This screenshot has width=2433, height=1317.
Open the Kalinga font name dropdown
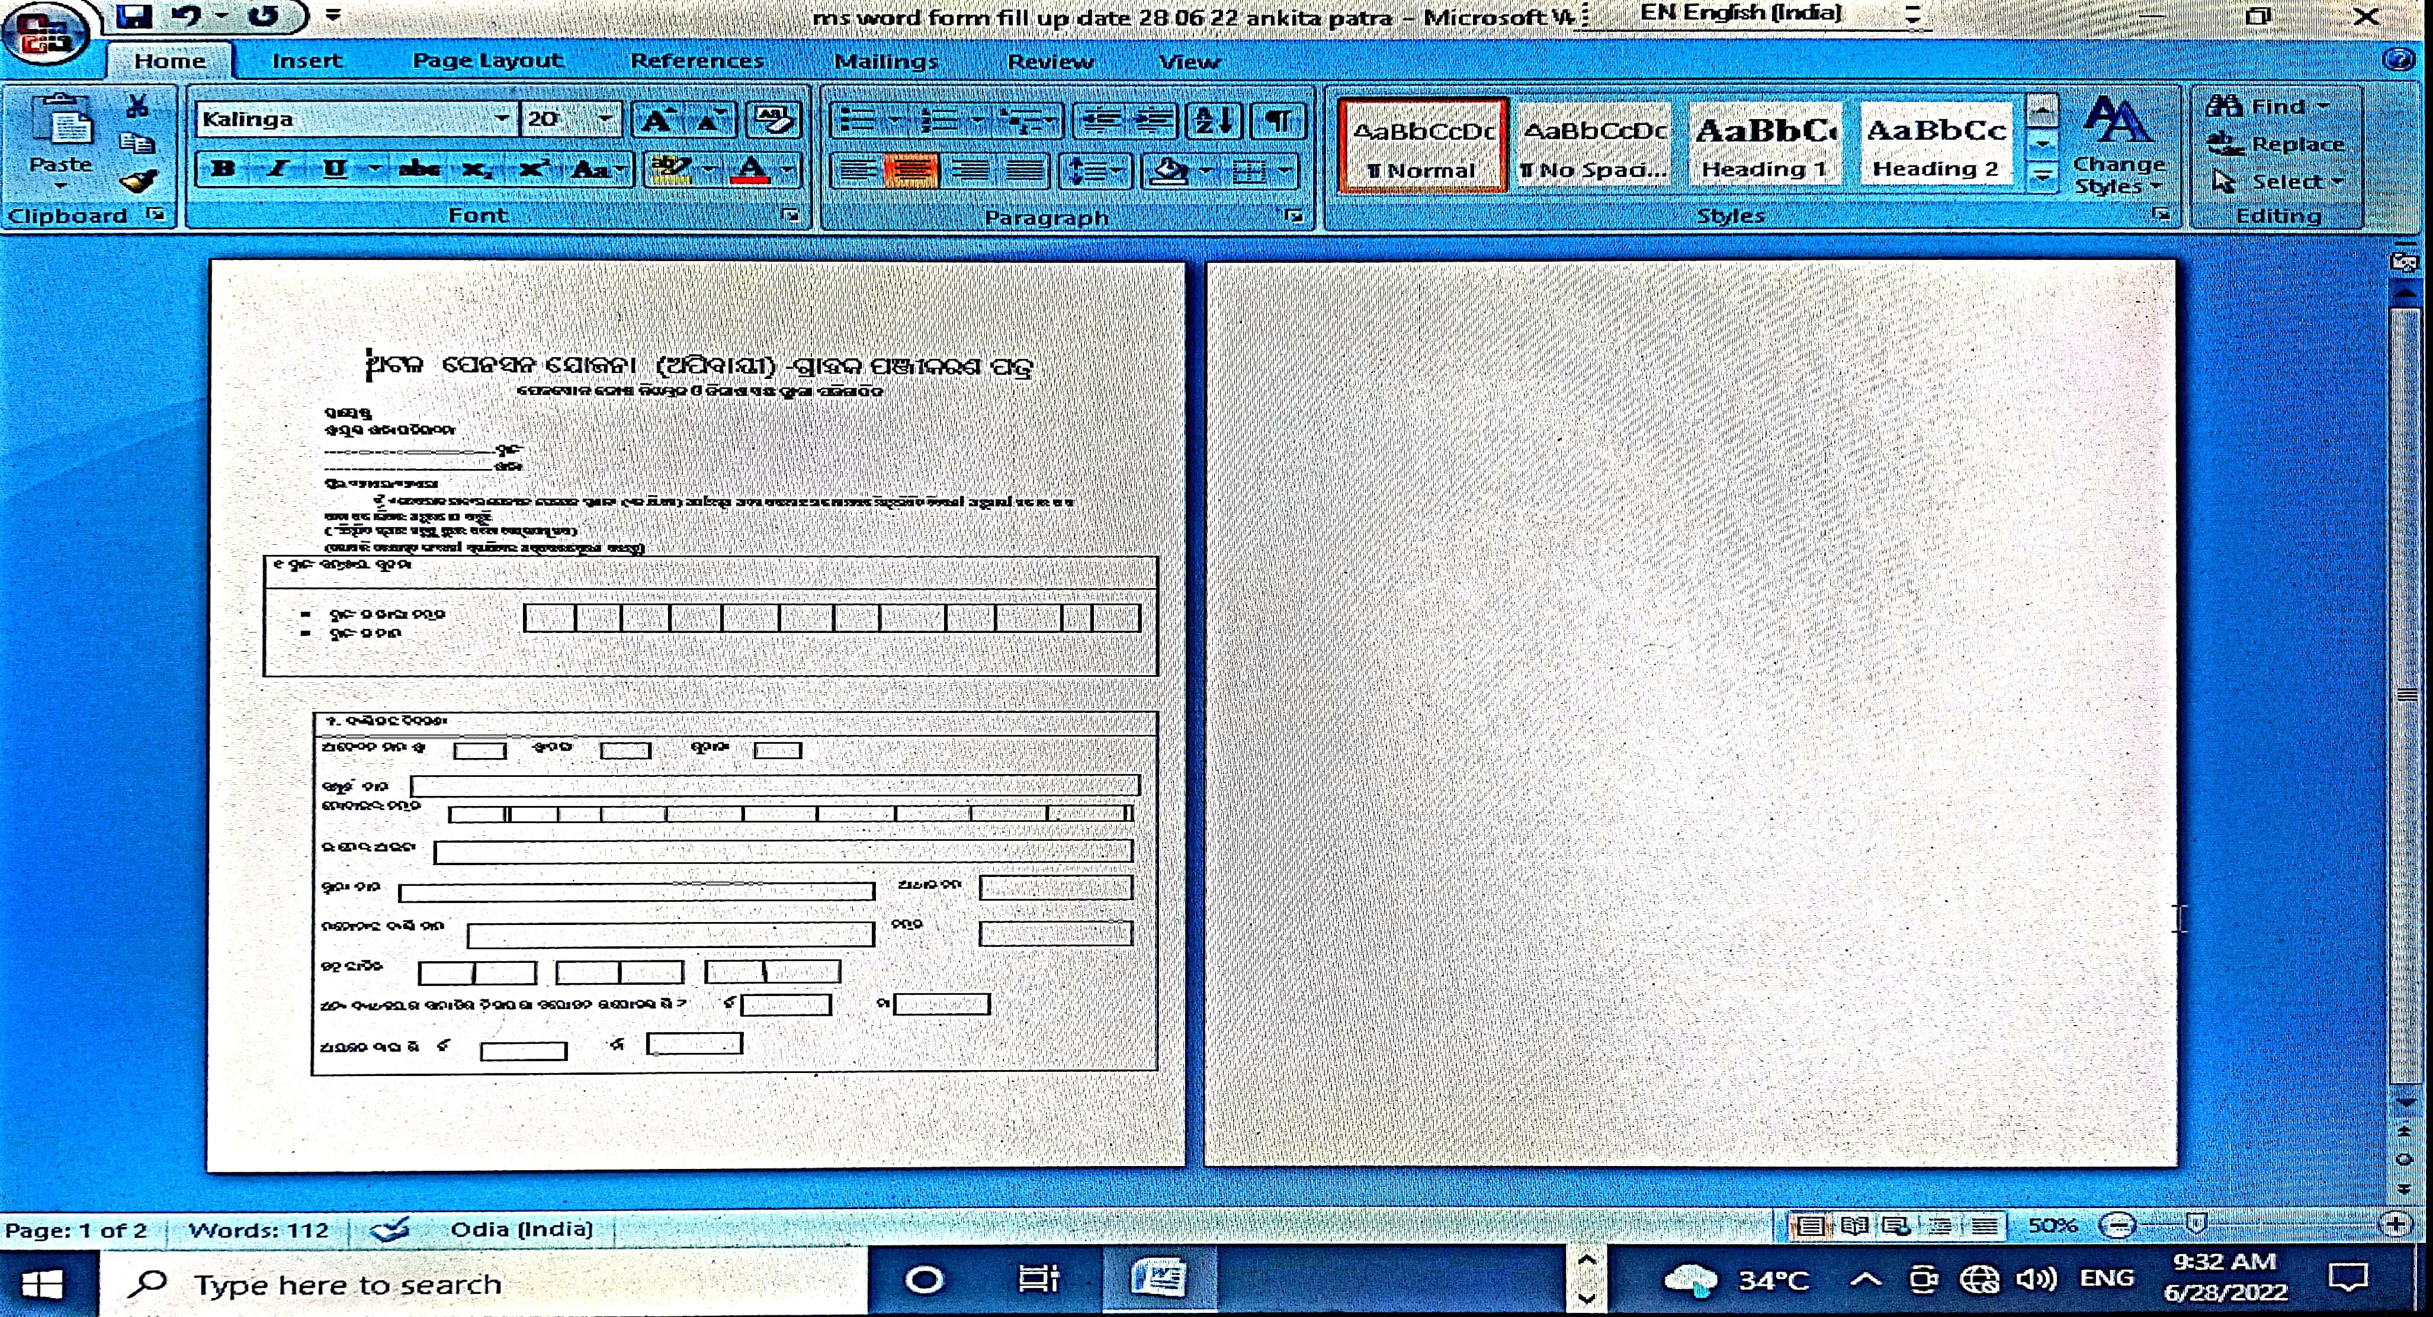coord(502,119)
